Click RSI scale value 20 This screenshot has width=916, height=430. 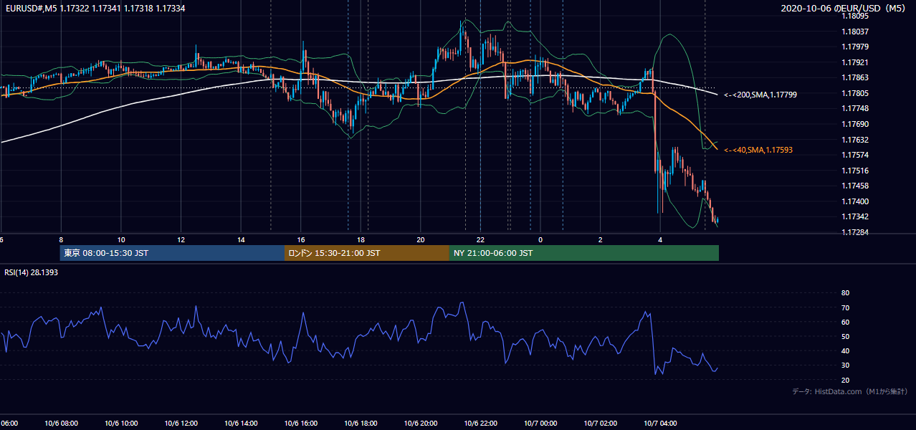click(845, 380)
